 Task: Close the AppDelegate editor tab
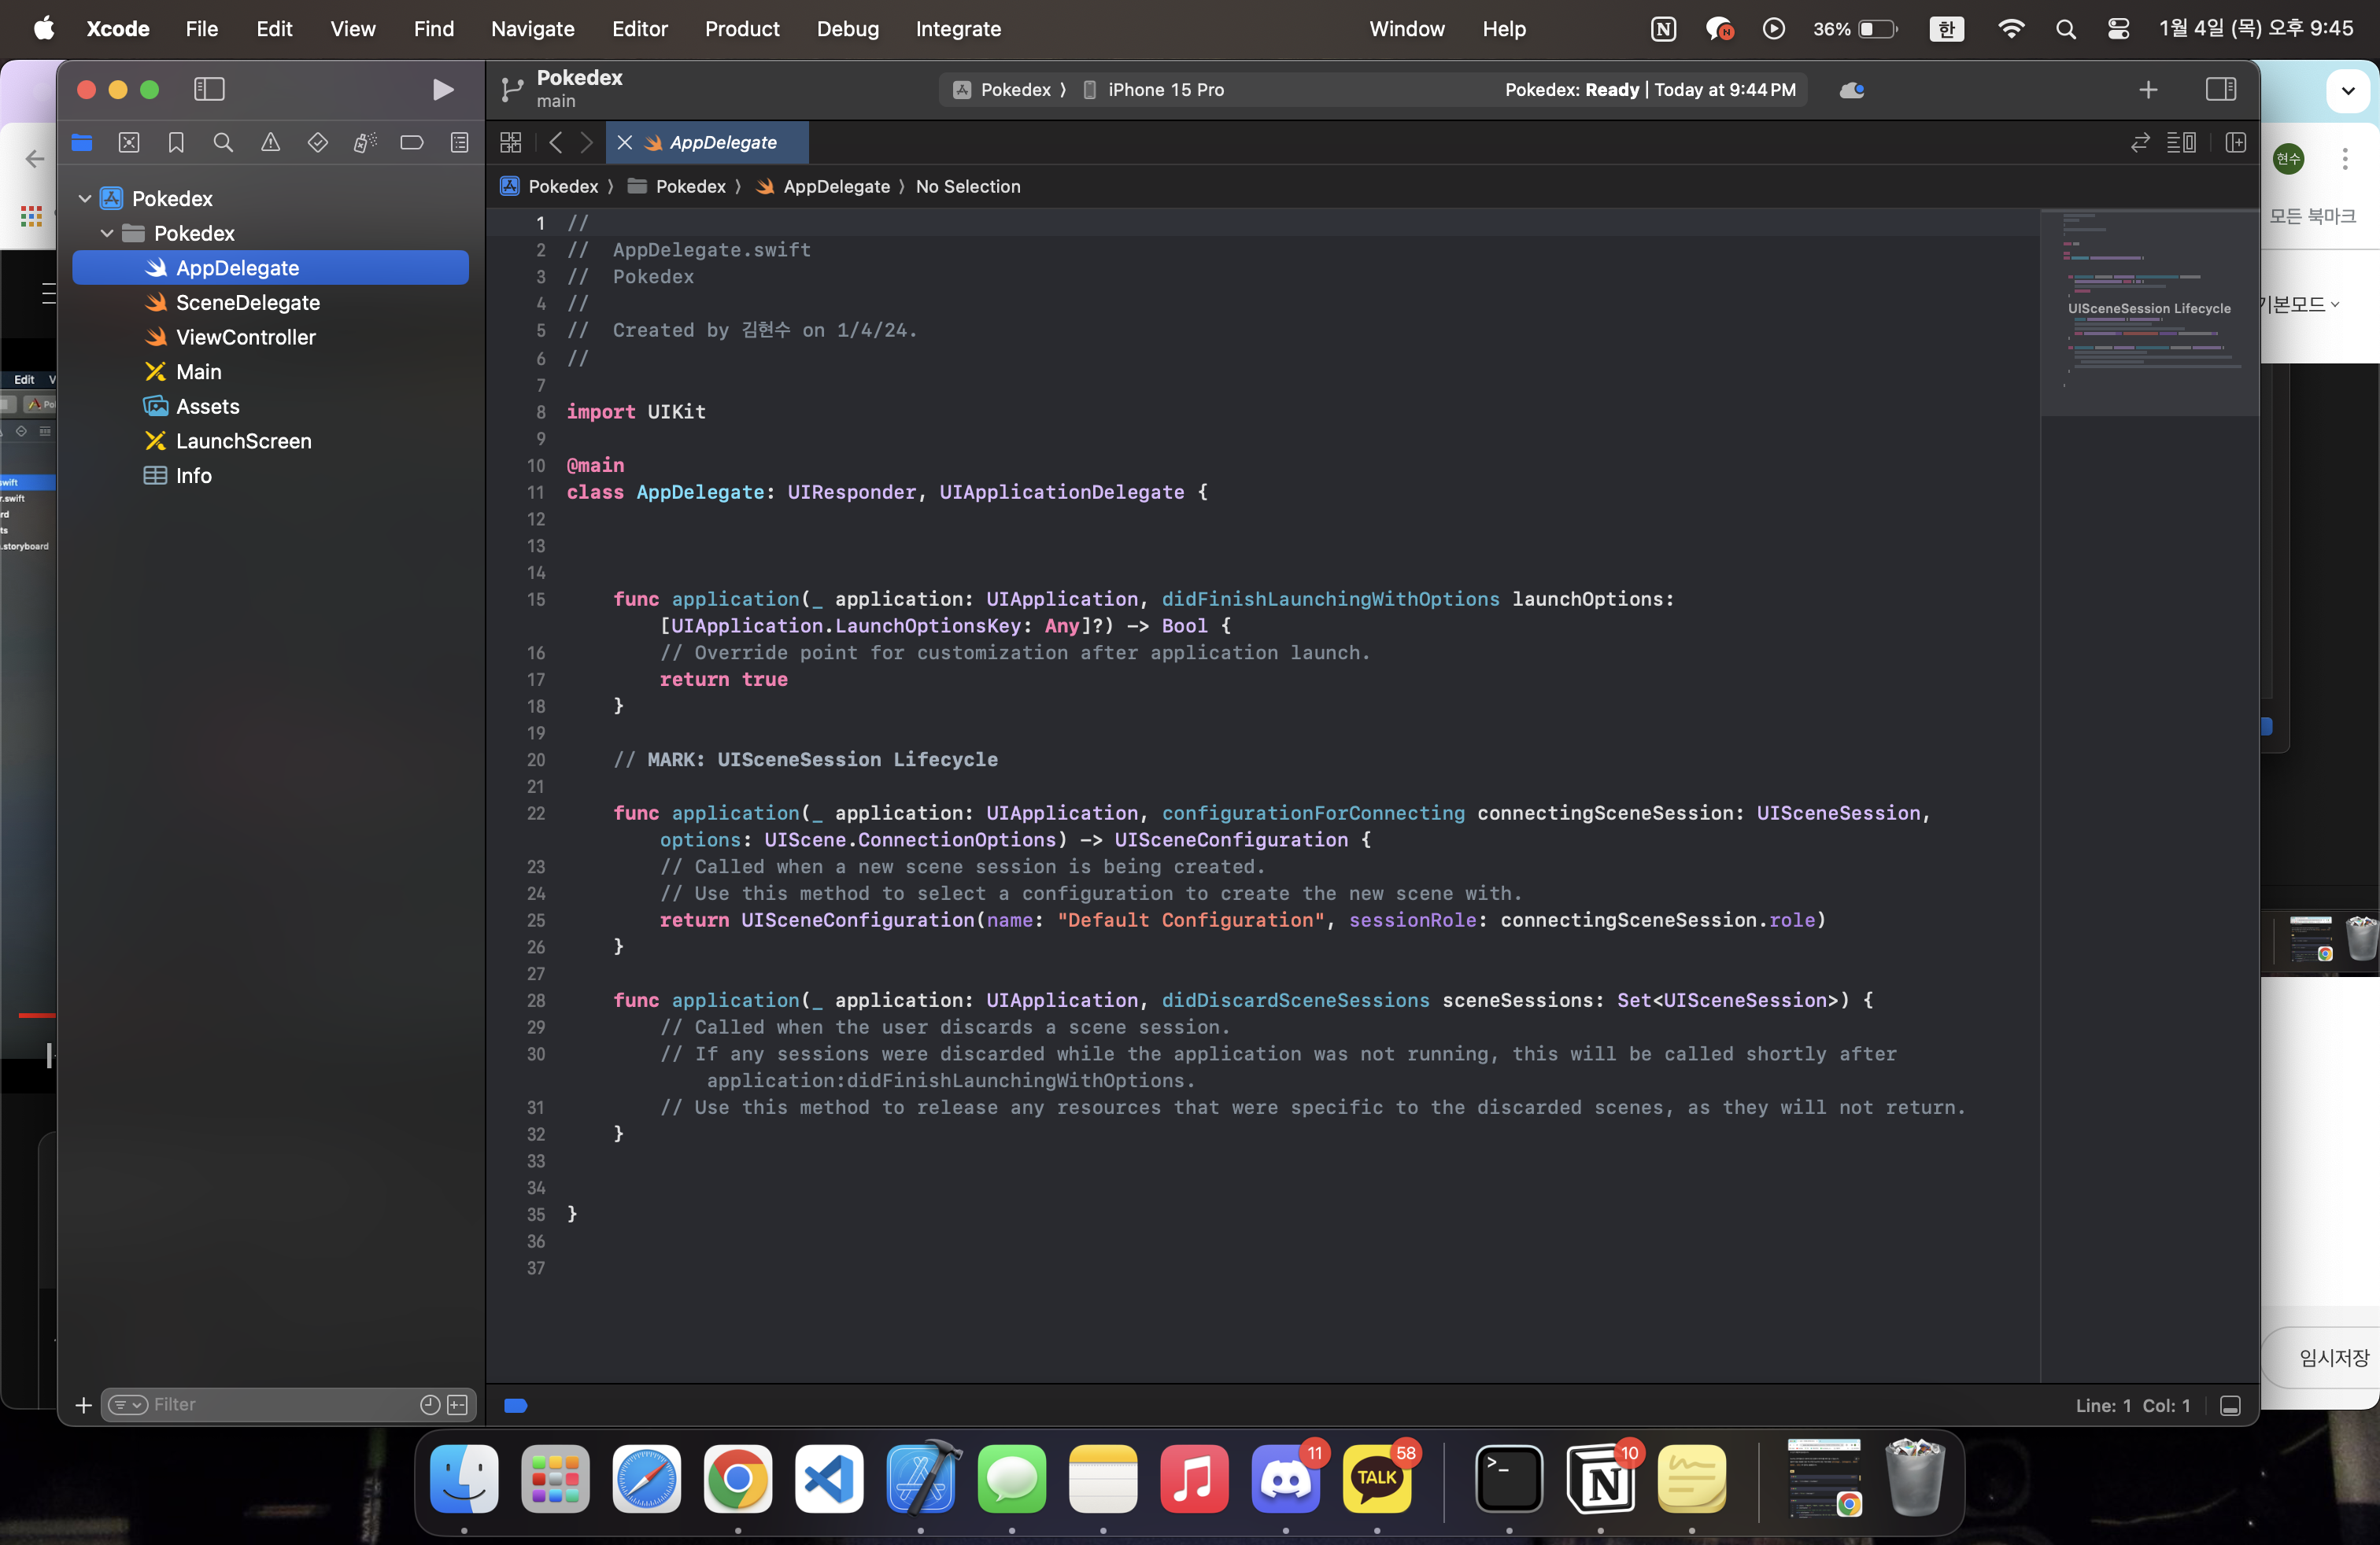click(625, 143)
